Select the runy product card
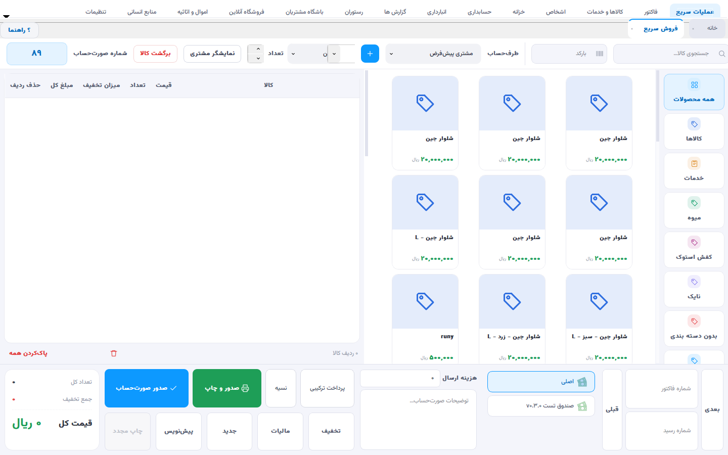The width and height of the screenshot is (728, 455). 425,318
